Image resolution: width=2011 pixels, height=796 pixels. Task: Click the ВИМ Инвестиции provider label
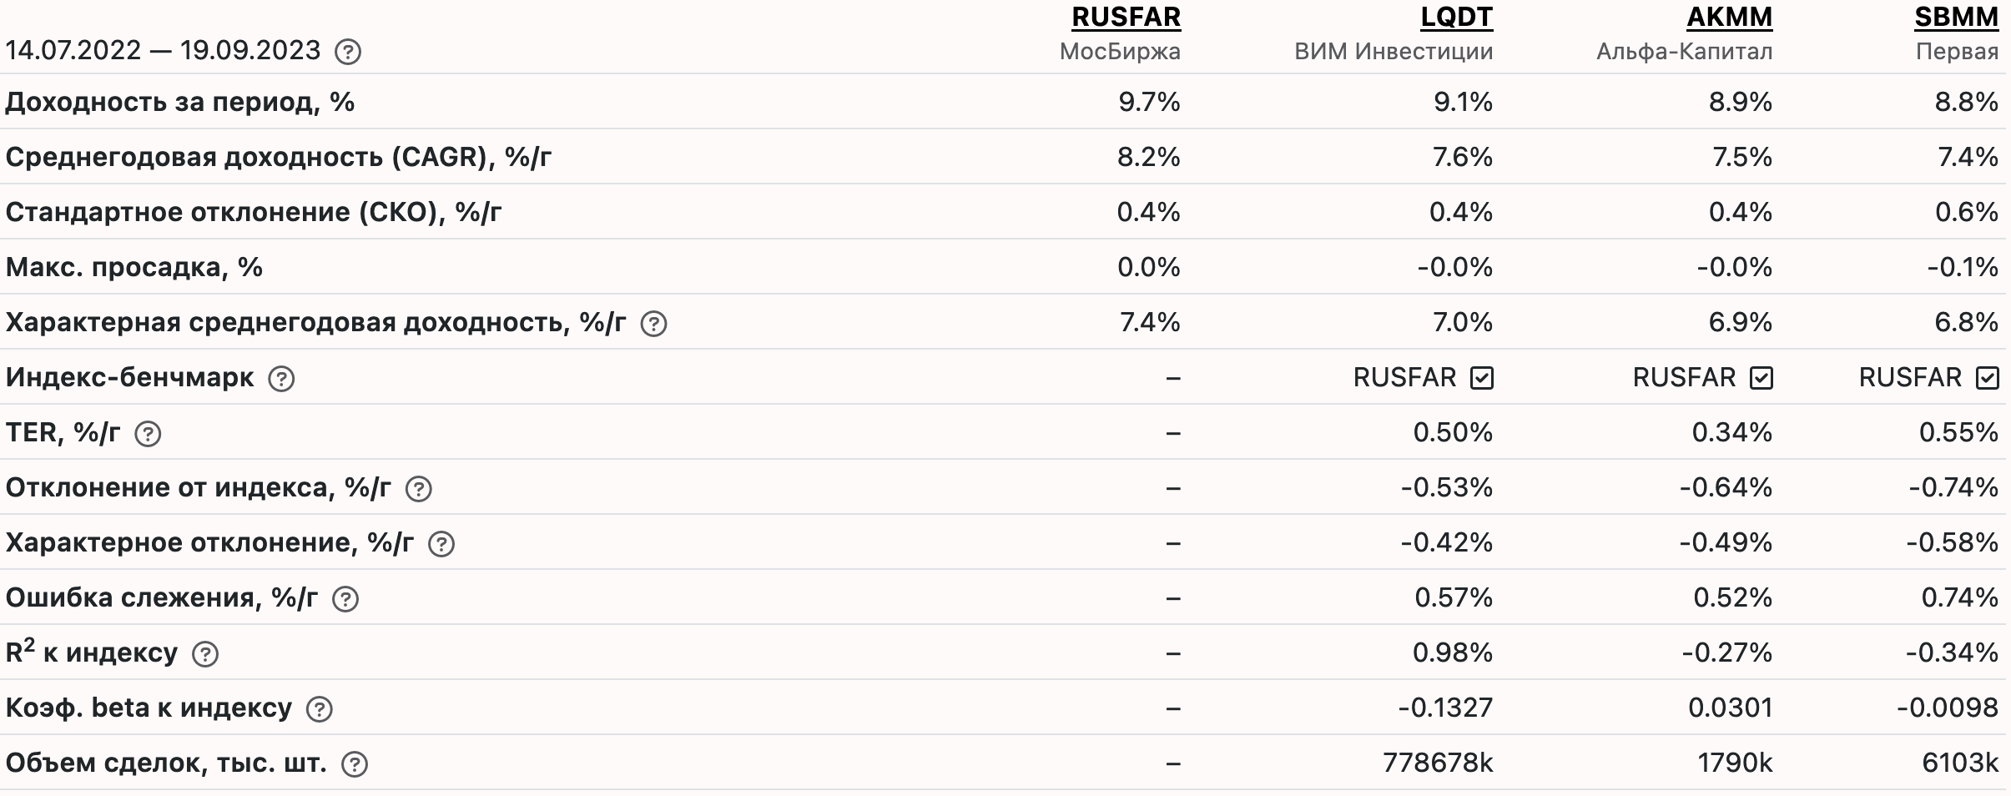tap(1394, 52)
